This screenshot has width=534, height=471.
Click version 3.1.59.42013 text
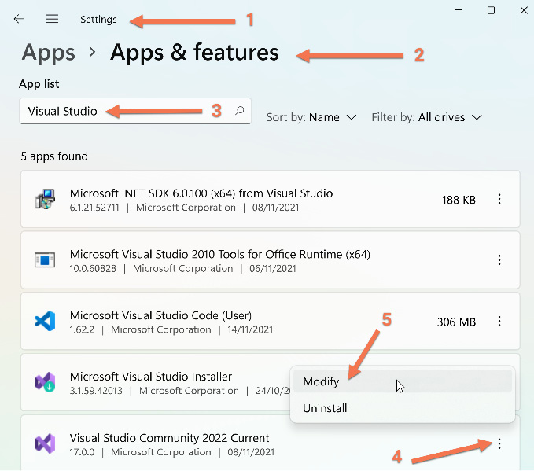coord(96,391)
